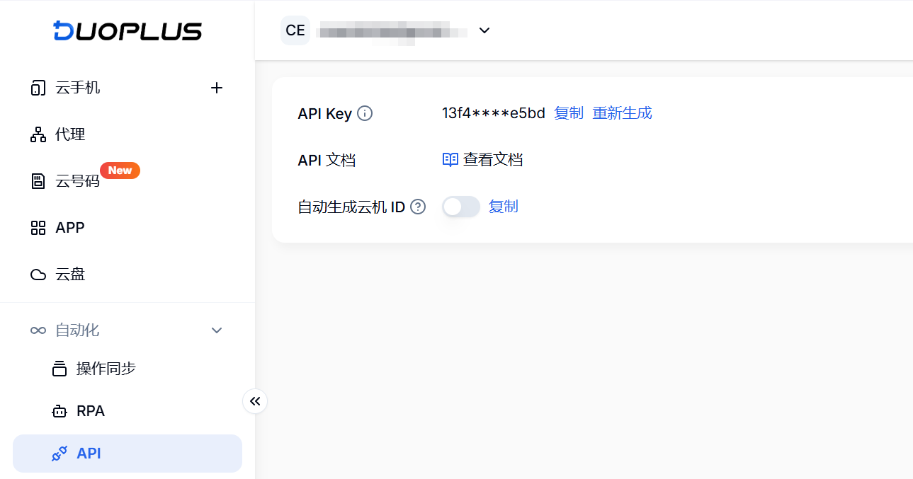The height and width of the screenshot is (479, 913).
Task: Collapse the 自动化 section chevron
Action: pyautogui.click(x=217, y=330)
